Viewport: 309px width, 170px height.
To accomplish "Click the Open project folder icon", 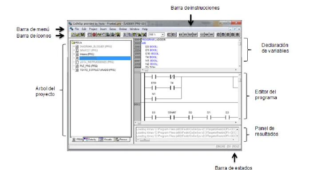I will 78,35.
